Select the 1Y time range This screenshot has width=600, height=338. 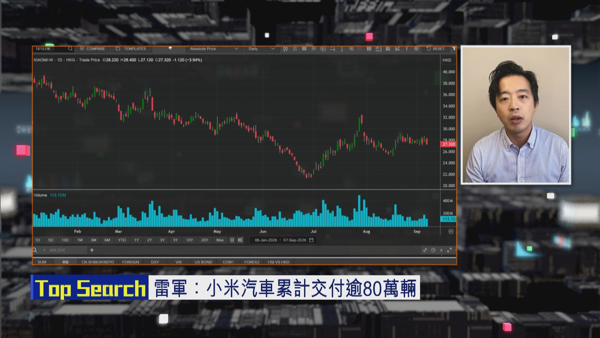[137, 240]
